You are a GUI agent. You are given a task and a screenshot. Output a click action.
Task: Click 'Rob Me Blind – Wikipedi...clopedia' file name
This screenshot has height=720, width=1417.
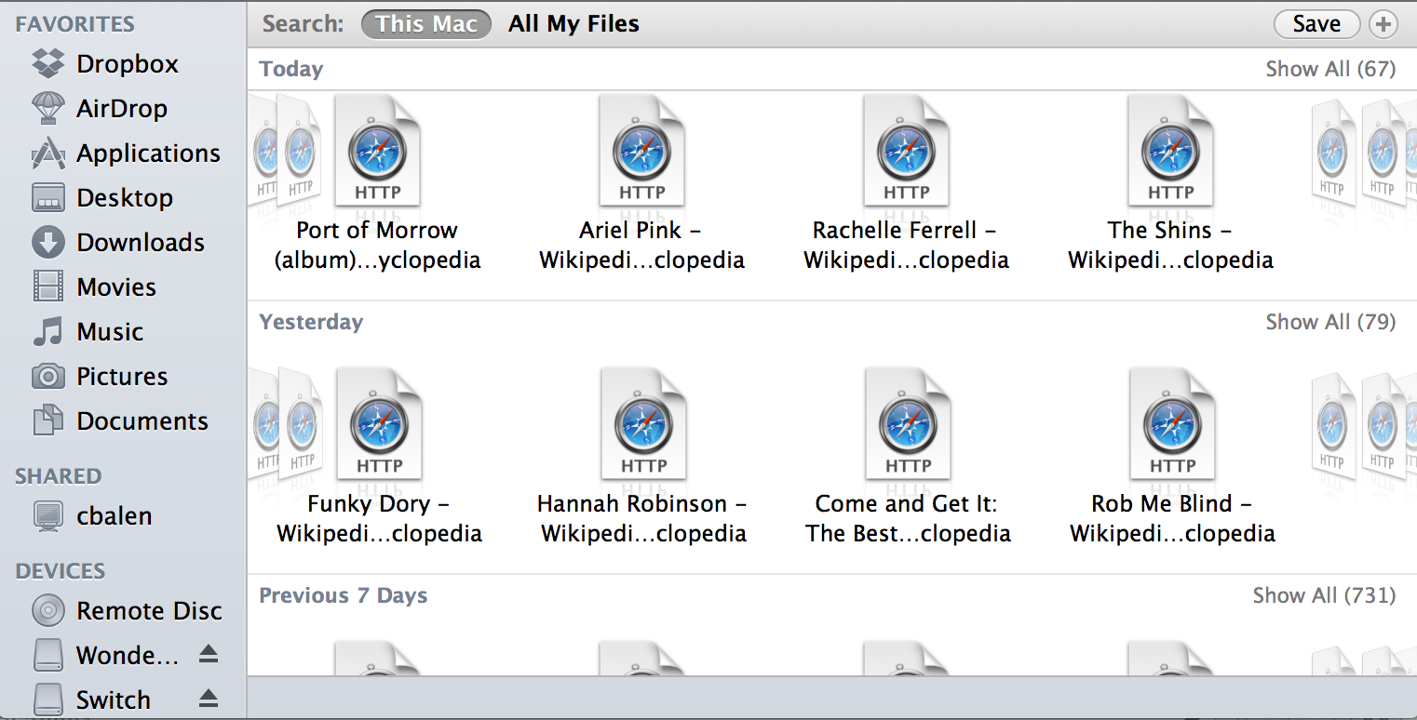[1172, 518]
